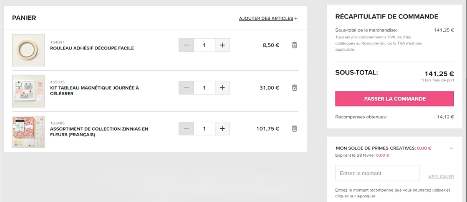Remove Kit Tableau Magnétique using trash icon

coord(294,88)
